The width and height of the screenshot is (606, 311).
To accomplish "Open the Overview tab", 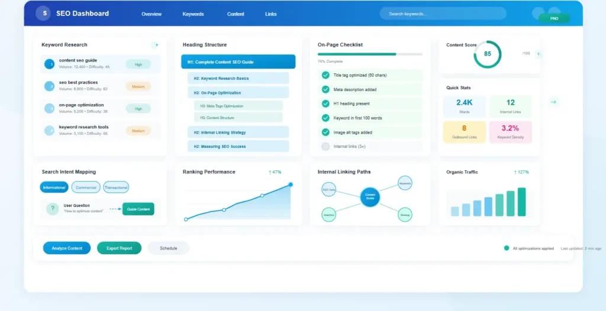I will [x=151, y=14].
